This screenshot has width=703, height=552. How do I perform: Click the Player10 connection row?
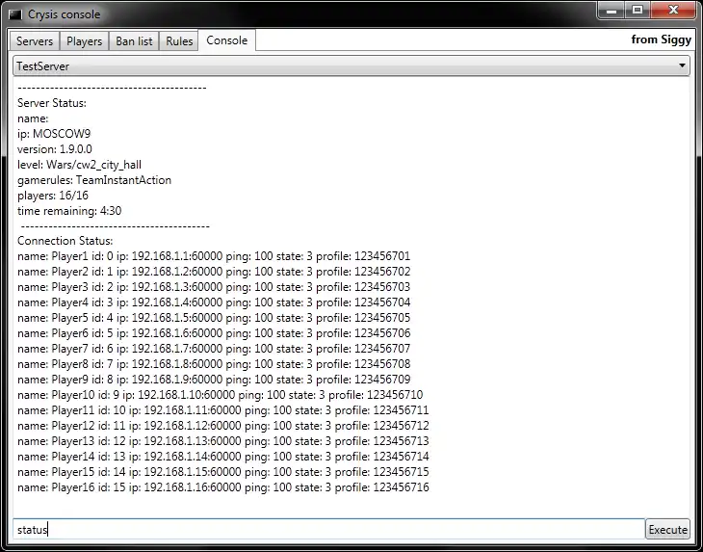(221, 395)
